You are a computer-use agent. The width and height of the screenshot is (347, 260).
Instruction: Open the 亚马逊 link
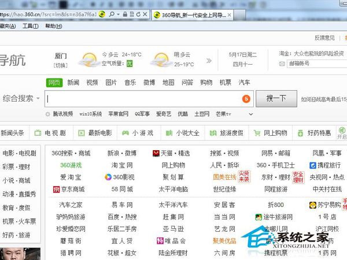(x=173, y=229)
